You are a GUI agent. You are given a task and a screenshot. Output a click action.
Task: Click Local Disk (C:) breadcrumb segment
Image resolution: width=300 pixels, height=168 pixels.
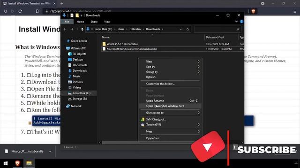pyautogui.click(x=103, y=29)
